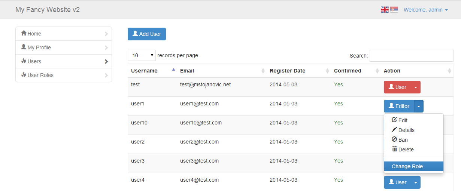This screenshot has width=461, height=191.
Task: Click the flame icon beside User Roles
Action: 24,75
